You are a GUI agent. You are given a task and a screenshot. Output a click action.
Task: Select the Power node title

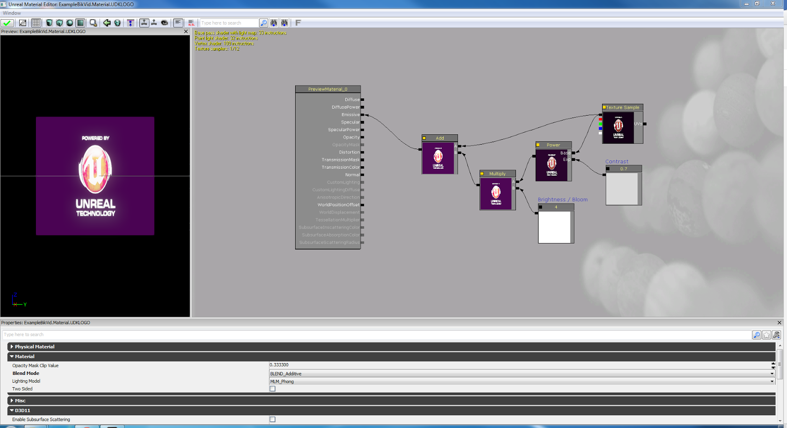tap(553, 145)
